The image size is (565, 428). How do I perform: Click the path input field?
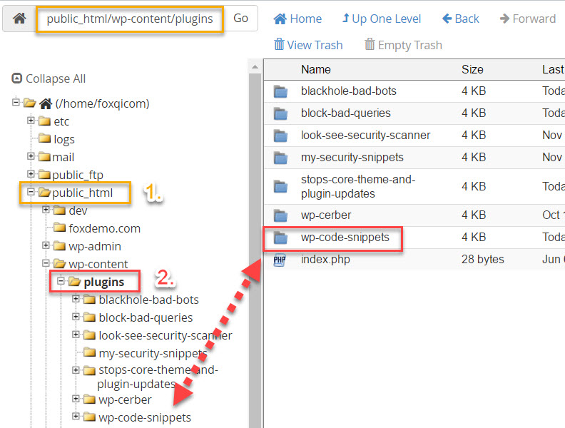[130, 19]
